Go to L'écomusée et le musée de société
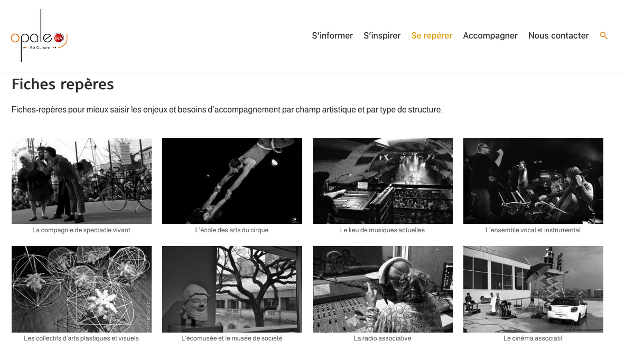 point(232,338)
